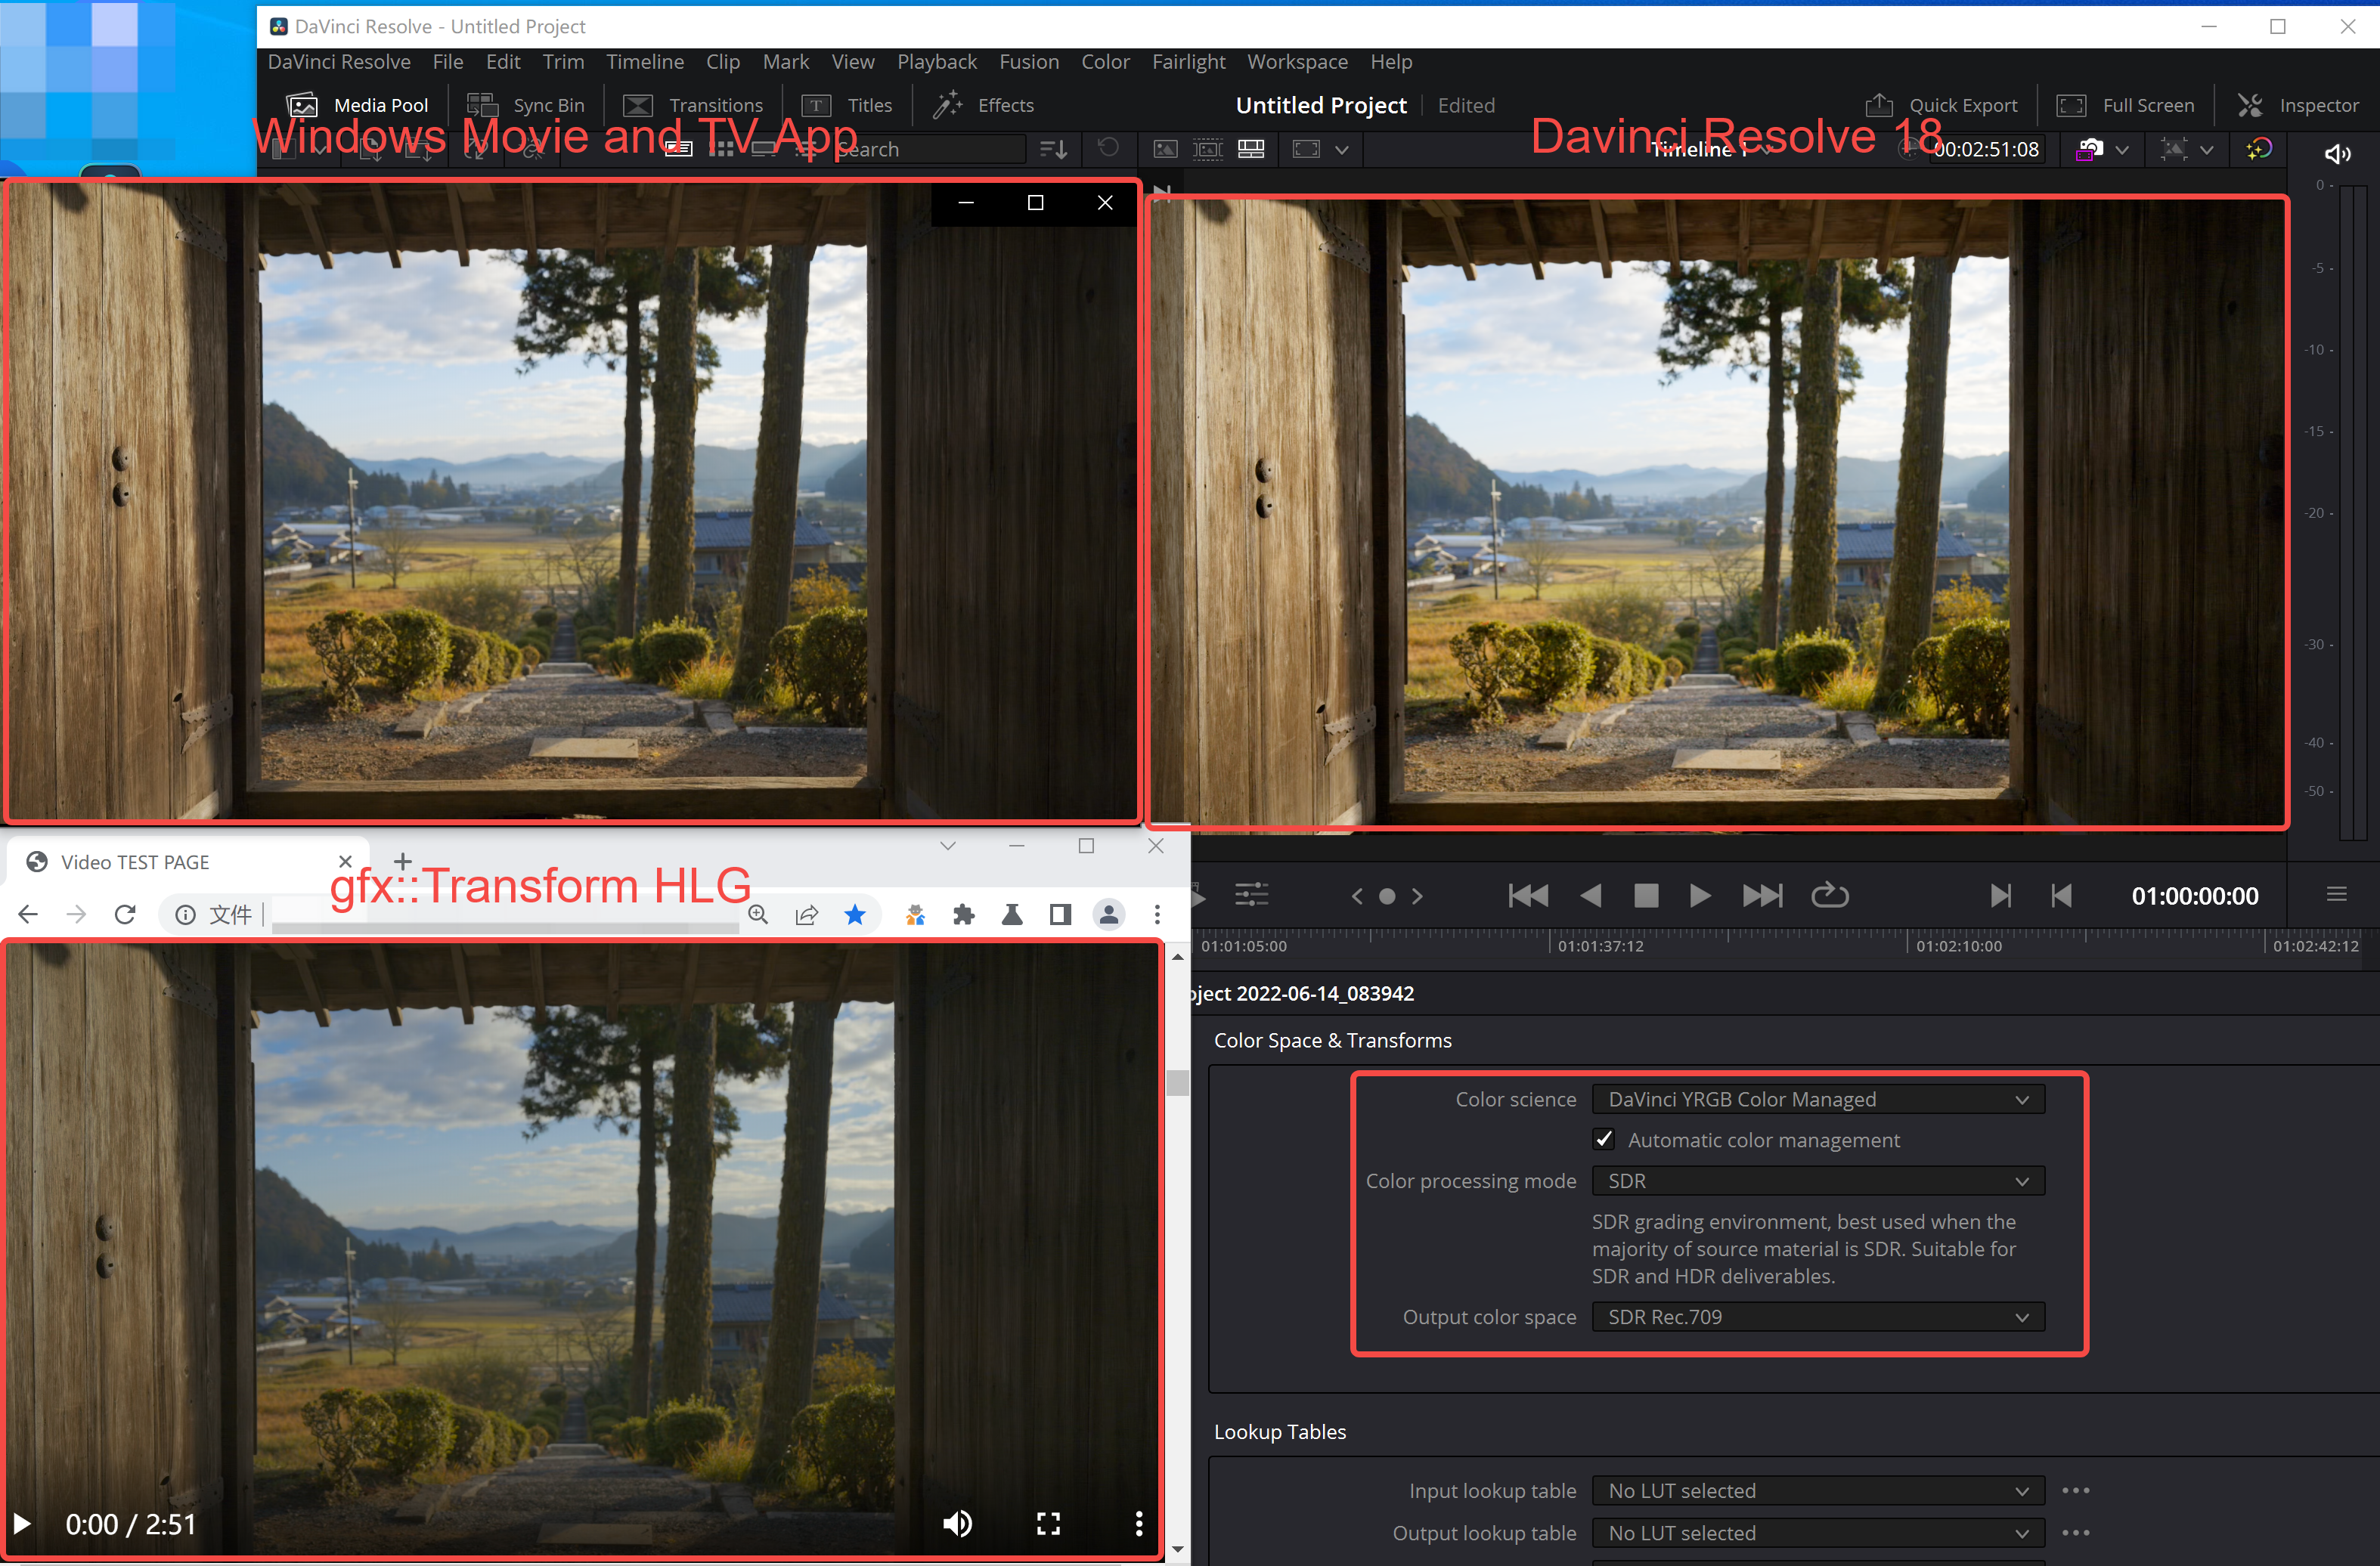Click ellipsis beside Output lookup table
This screenshot has height=1566, width=2380.
click(2076, 1533)
